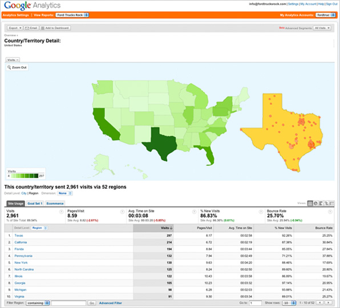Switch to the Ecommerce tab

(x=55, y=204)
